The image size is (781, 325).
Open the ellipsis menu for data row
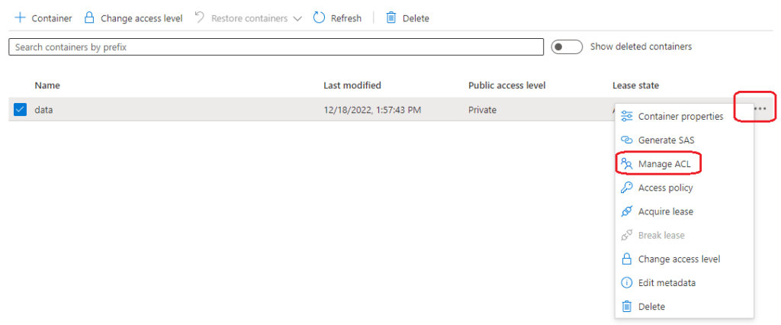760,109
